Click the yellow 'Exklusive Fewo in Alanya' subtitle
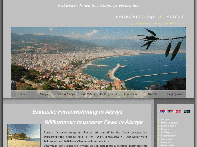This screenshot has height=147, width=197. click(157, 23)
